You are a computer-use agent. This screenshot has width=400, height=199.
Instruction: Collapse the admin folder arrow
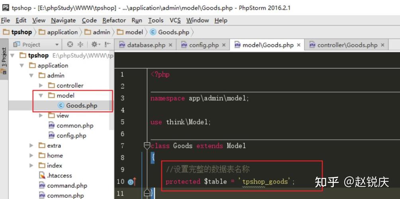(x=31, y=76)
